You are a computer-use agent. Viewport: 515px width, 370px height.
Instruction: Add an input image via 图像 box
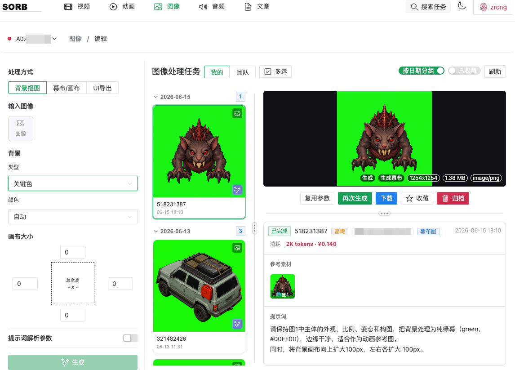click(21, 129)
